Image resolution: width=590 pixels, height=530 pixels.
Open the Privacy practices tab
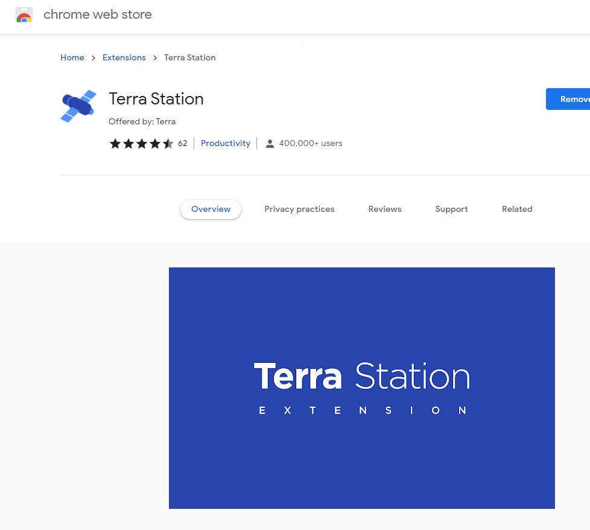299,209
